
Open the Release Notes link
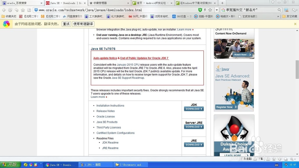pos(106,111)
